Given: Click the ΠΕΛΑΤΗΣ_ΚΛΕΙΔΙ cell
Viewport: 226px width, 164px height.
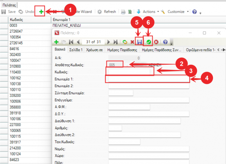Looking at the screenshot, I should (x=67, y=26).
